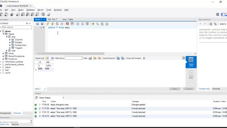Toggle the result side panel visibility
The image size is (227, 128).
tap(183, 58)
